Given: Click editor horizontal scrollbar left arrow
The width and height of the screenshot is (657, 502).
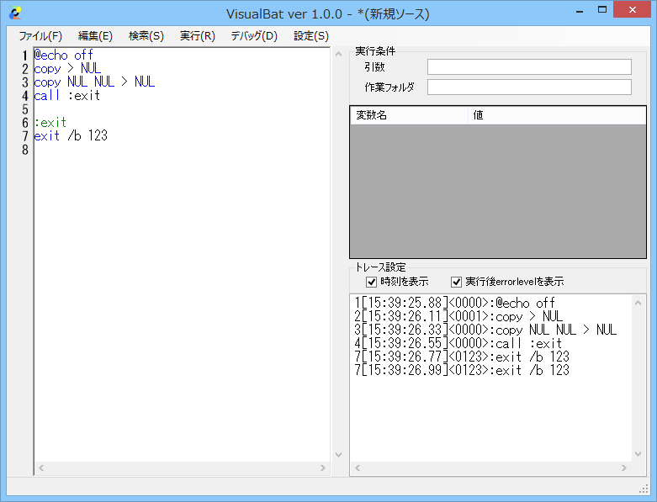Looking at the screenshot, I should click(41, 468).
